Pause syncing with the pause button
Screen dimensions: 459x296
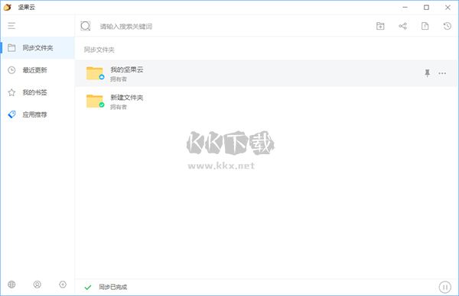coord(445,287)
